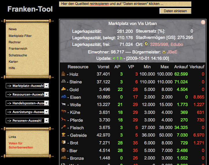Viewport: 209px width, 165px height.
Task: Open the info icon in marketplace header
Action: point(203,22)
